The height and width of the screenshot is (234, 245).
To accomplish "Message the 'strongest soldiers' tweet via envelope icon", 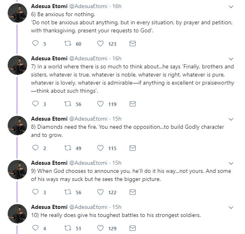I will pyautogui.click(x=132, y=228).
